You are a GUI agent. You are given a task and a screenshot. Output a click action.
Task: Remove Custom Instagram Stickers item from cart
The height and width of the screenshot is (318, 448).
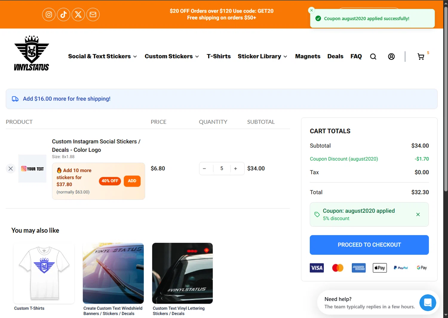[x=10, y=169]
